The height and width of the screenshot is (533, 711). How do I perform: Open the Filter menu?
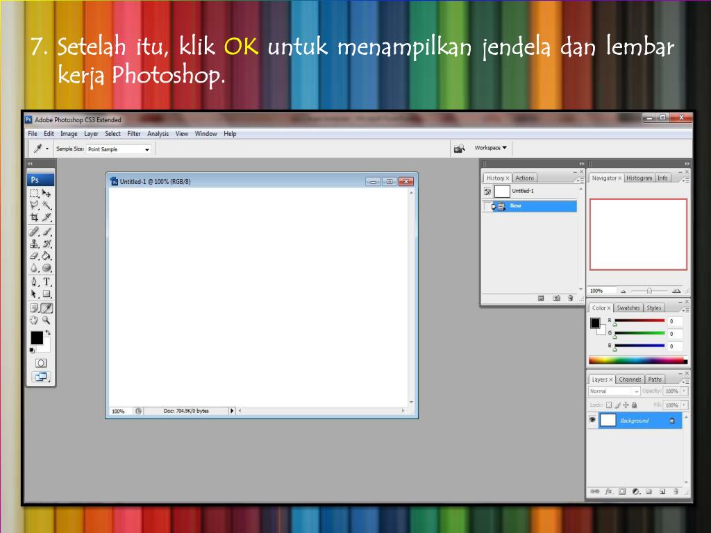(x=134, y=134)
